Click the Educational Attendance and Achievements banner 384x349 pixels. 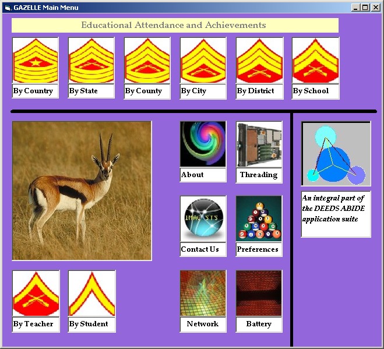coord(175,25)
